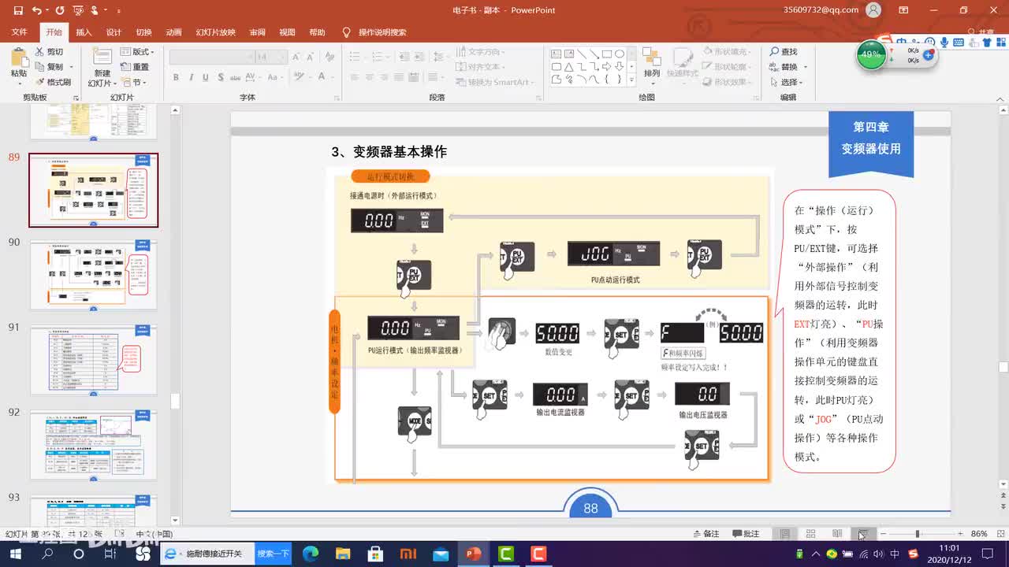Click Comments (批注) in status bar
The image size is (1009, 567).
(745, 534)
